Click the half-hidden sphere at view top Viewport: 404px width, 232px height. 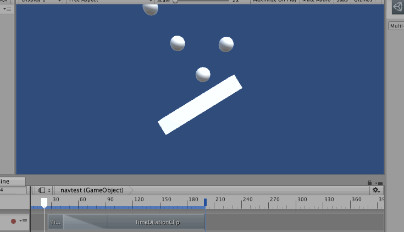point(151,10)
